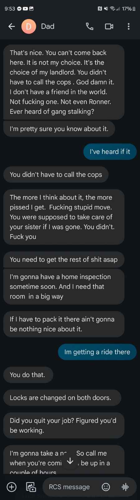
Task: Select the "I've heard if it" message
Action: coord(110,152)
